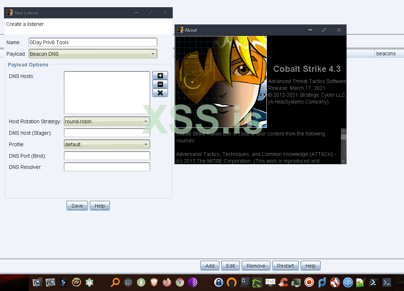Open the S>G monitor taskbar icon
404x291 pixels.
pyautogui.click(x=270, y=282)
